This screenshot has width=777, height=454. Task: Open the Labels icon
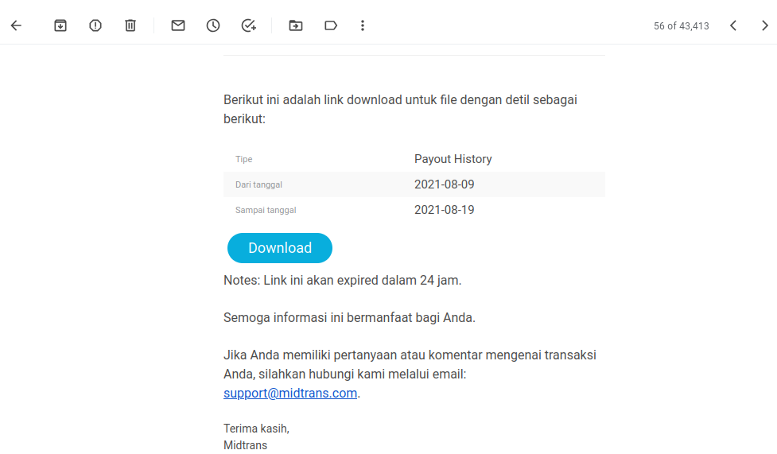[x=331, y=25]
